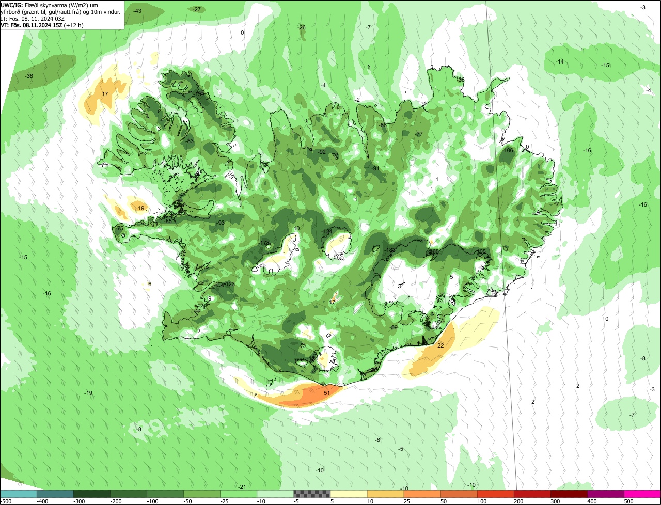Click the checkered legend swatch between -5 and 5

(x=312, y=494)
